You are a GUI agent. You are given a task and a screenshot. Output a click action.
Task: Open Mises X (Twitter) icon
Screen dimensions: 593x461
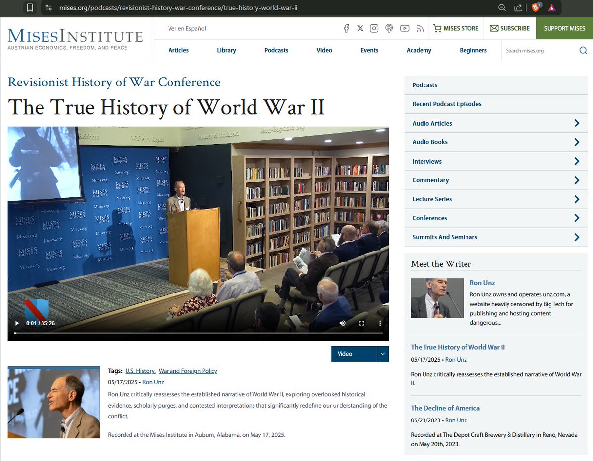[x=360, y=28]
